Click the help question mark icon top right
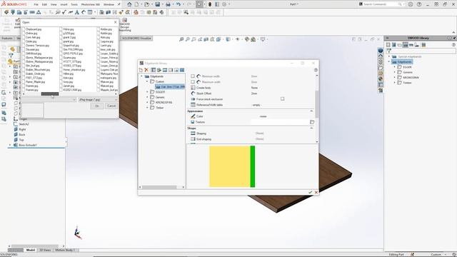Screen dimensions: 457x257 (x=419, y=4)
